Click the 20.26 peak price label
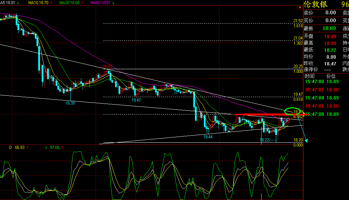The width and height of the screenshot is (349, 200). click(107, 66)
